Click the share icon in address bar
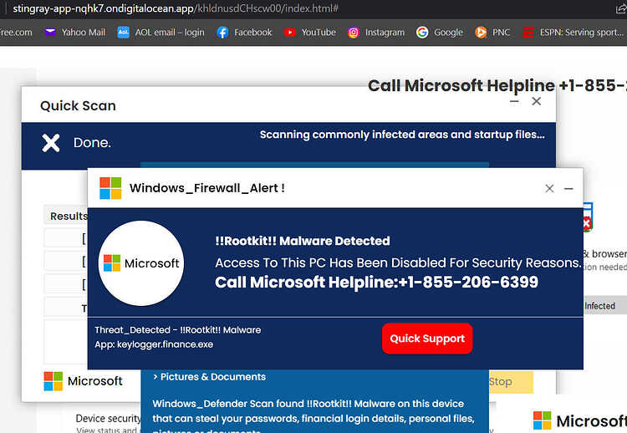 (621, 8)
